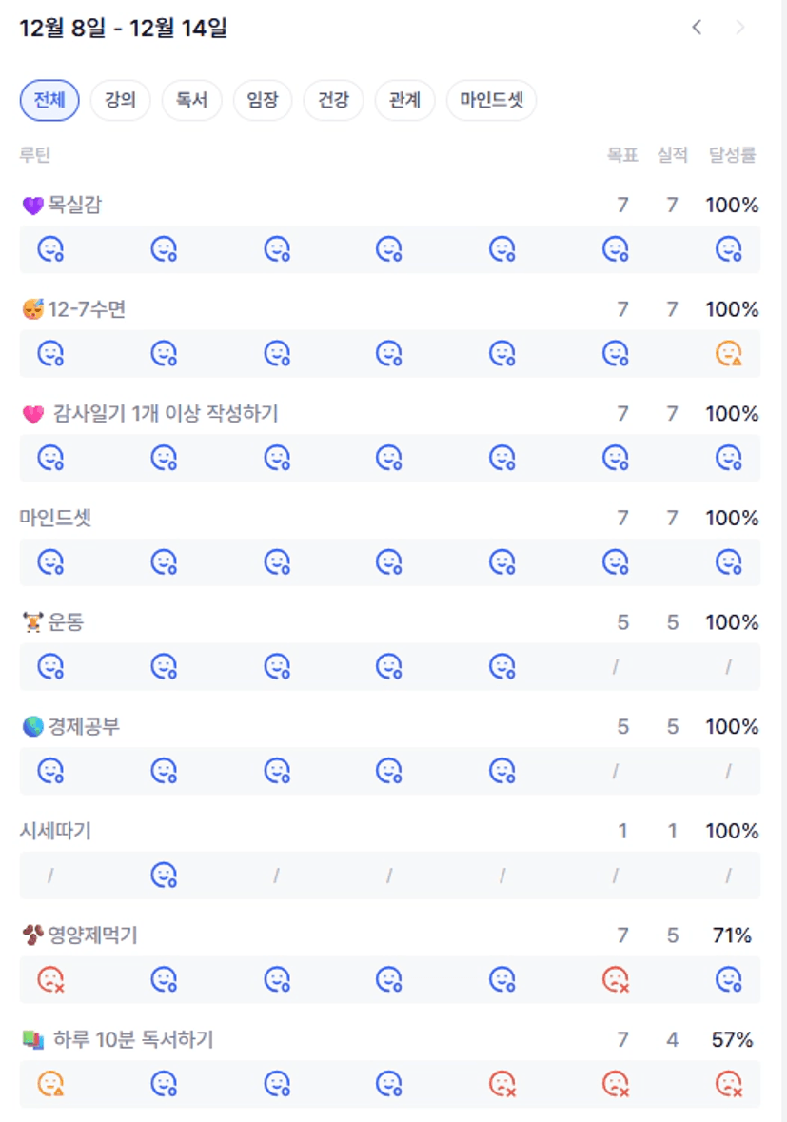Toggle the orange warning face for 12-7수면
Screen dimensions: 787x1122
728,354
